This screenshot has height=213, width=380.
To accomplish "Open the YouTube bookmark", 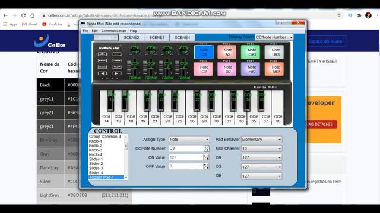I will point(52,24).
